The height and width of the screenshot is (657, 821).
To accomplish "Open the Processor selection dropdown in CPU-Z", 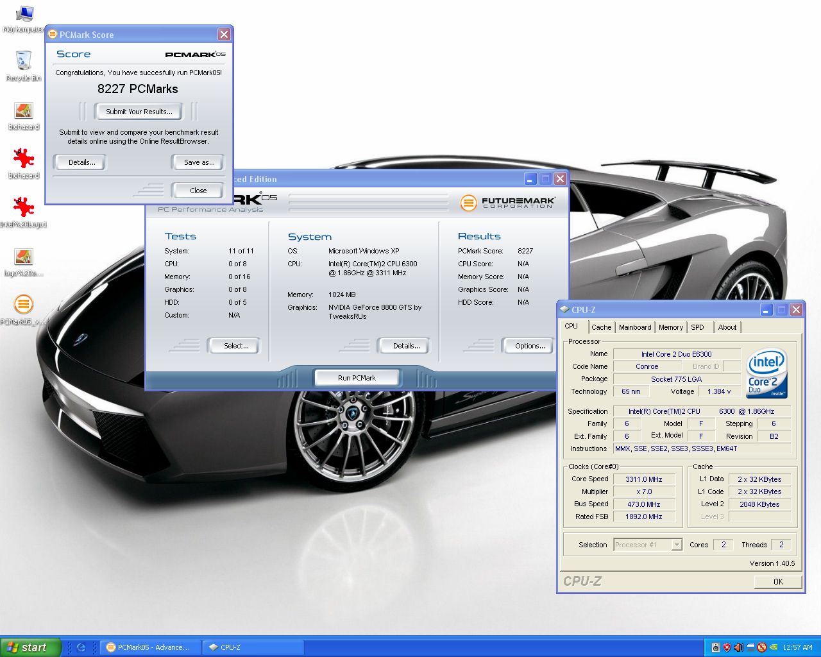I will point(677,545).
